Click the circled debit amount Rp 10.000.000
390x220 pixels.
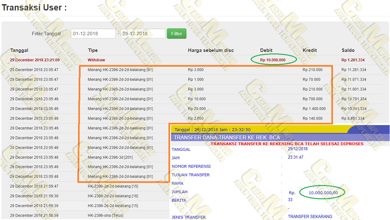(273, 60)
